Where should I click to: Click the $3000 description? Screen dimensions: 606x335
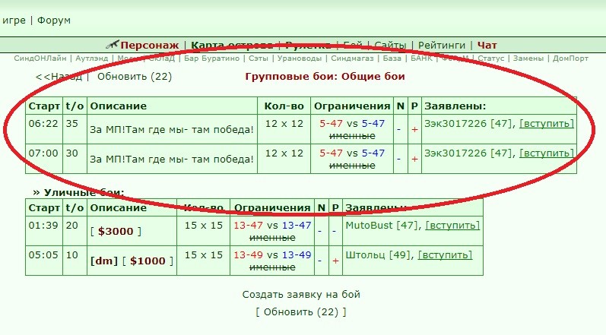click(116, 232)
